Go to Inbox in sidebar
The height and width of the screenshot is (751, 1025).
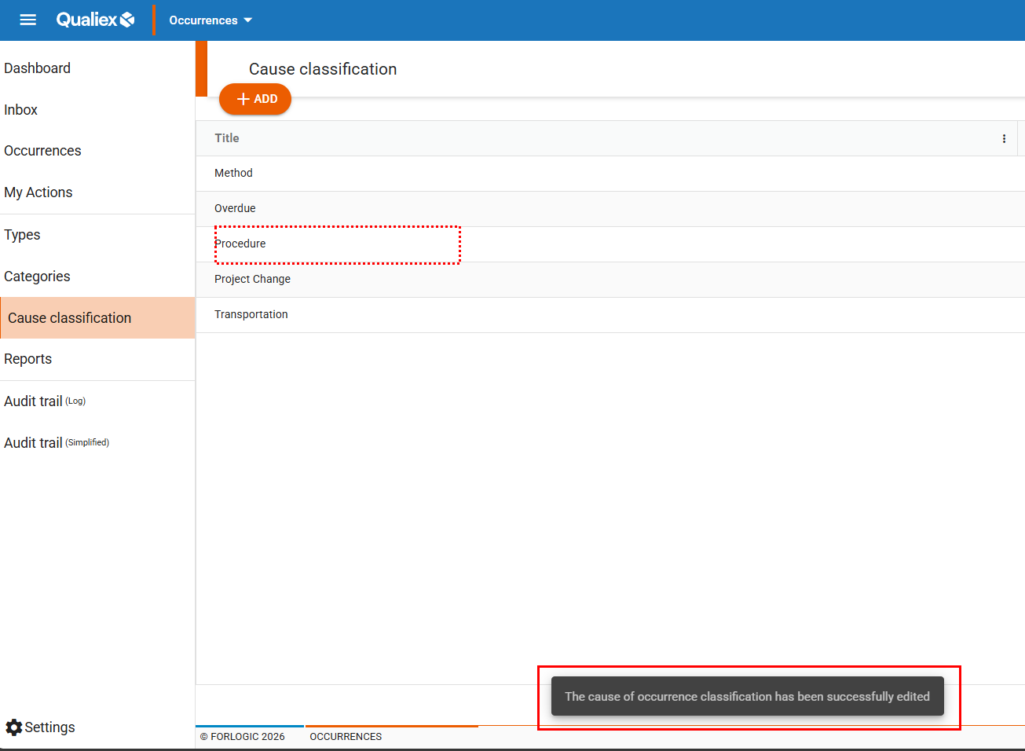pyautogui.click(x=21, y=110)
